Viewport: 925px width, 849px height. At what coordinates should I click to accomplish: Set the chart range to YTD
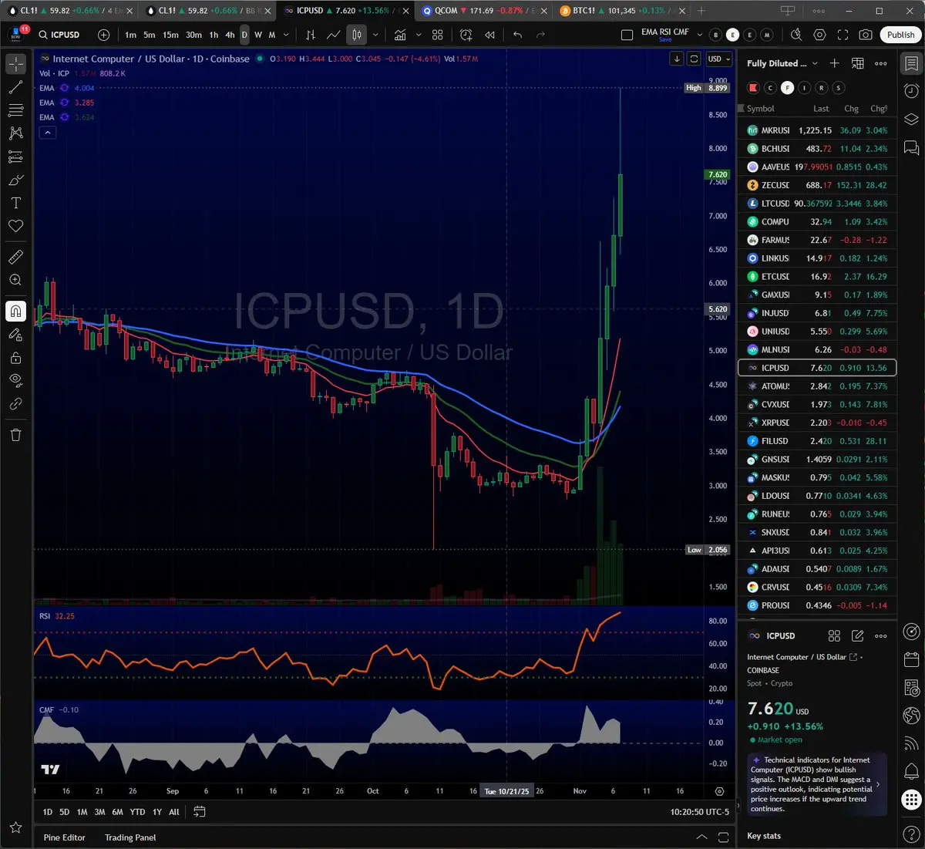tap(137, 812)
